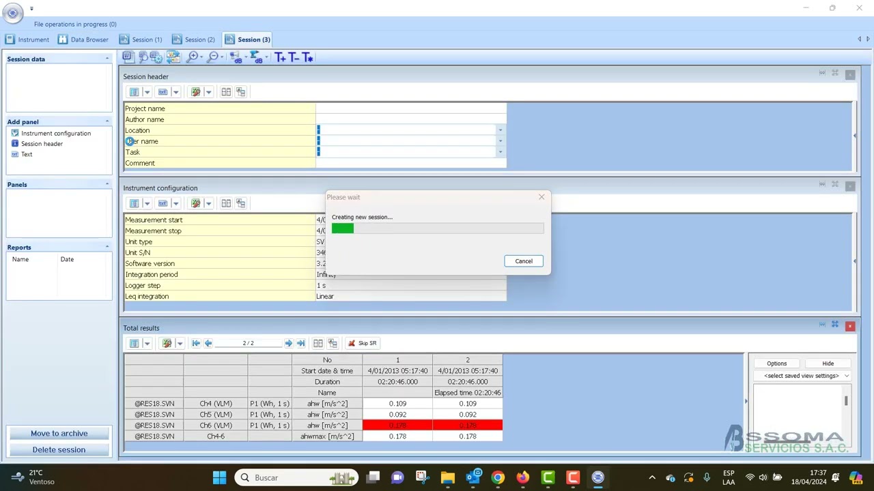The height and width of the screenshot is (491, 874).
Task: Click the Hide button
Action: coord(828,363)
